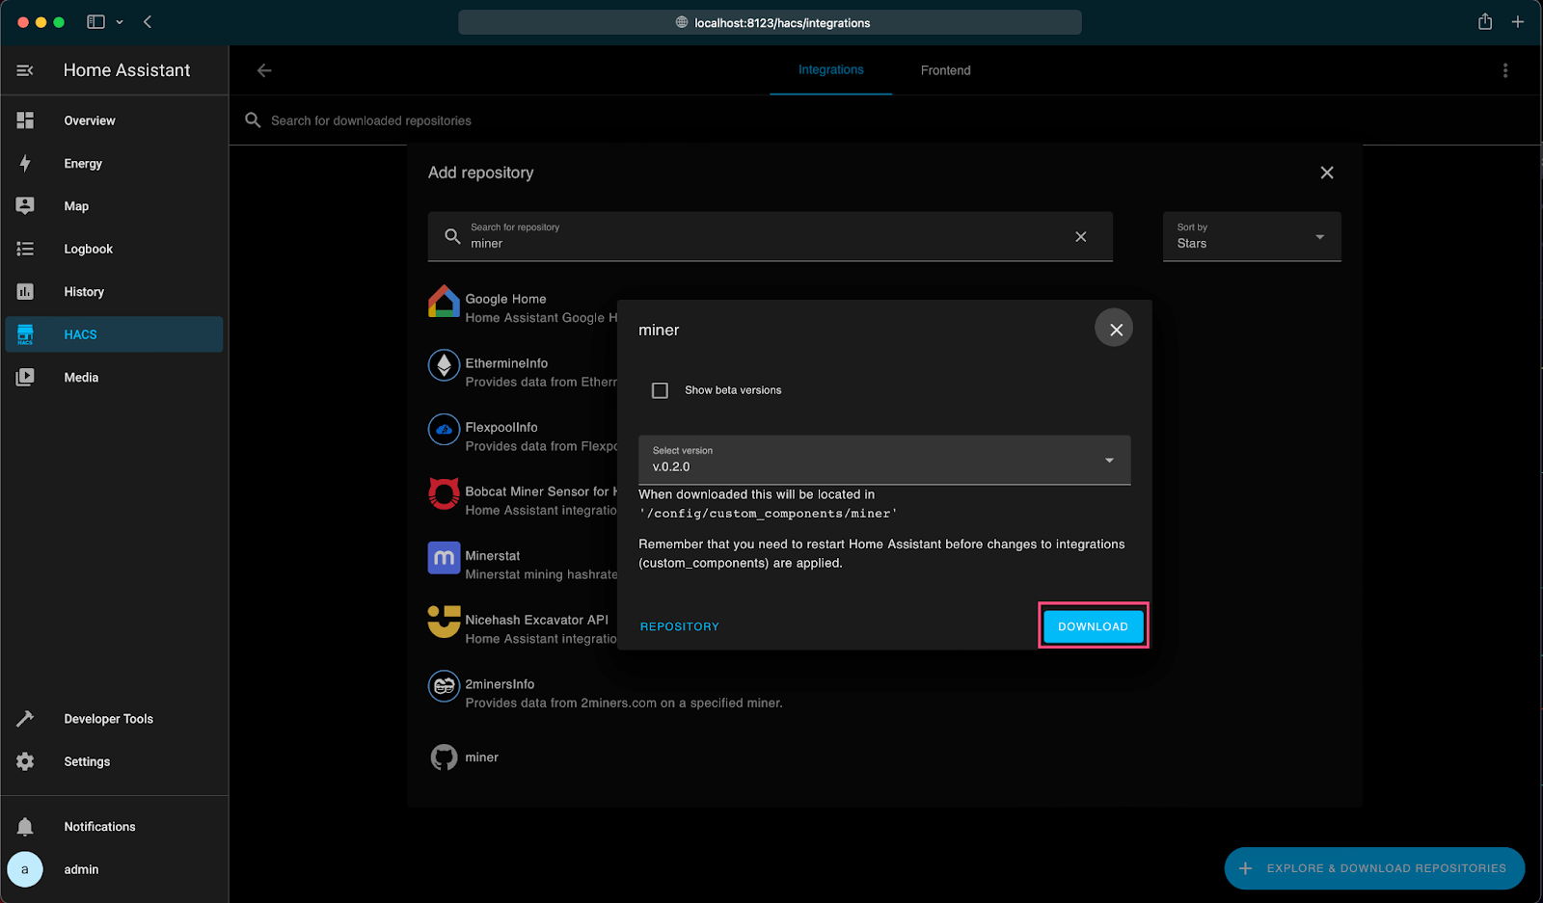Open the REPOSITORY link
Viewport: 1543px width, 903px height.
(x=680, y=626)
